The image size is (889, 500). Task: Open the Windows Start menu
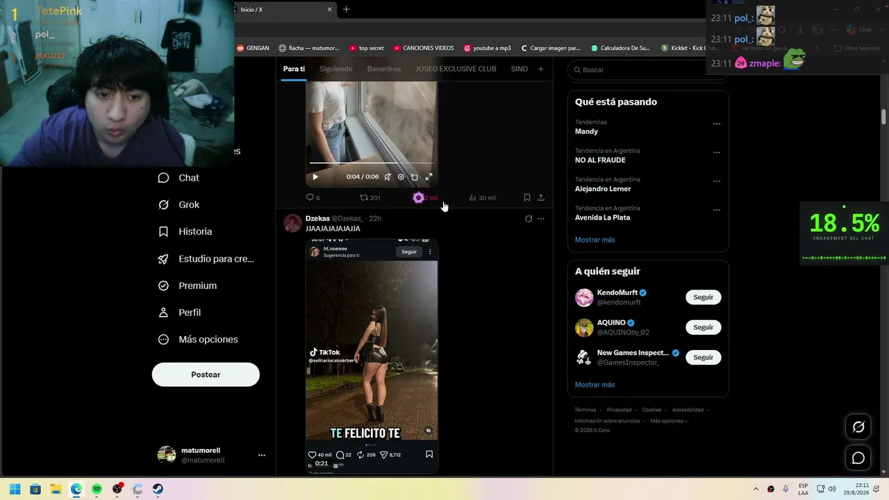[x=15, y=489]
